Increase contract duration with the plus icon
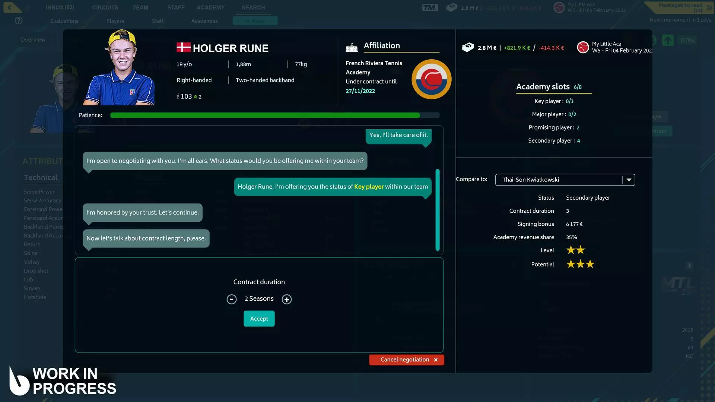This screenshot has height=402, width=715. coord(287,299)
